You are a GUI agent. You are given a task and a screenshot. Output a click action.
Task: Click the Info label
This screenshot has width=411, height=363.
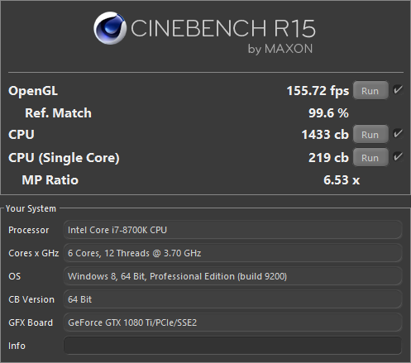click(17, 346)
